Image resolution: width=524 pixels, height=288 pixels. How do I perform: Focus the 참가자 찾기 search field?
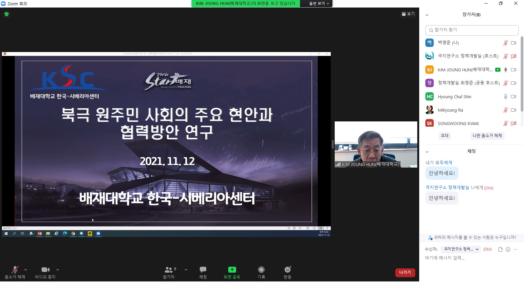pos(472,30)
